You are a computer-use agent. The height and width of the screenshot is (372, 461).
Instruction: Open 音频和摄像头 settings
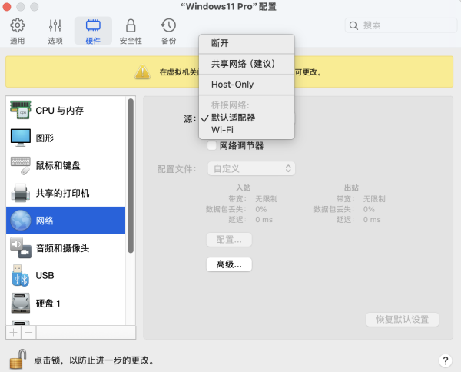(62, 248)
